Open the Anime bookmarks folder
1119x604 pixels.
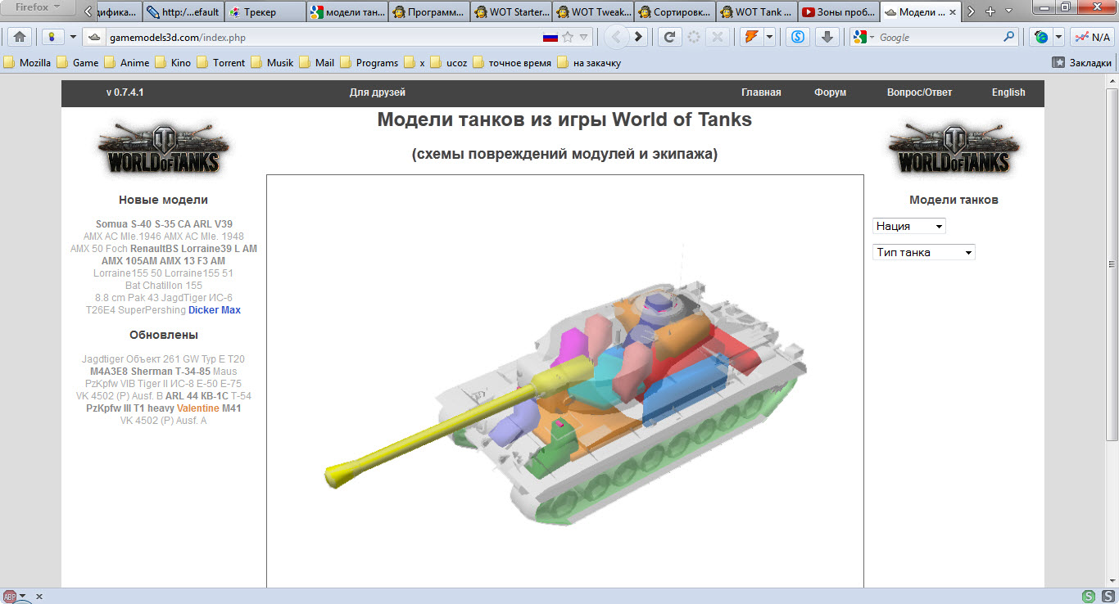click(126, 62)
